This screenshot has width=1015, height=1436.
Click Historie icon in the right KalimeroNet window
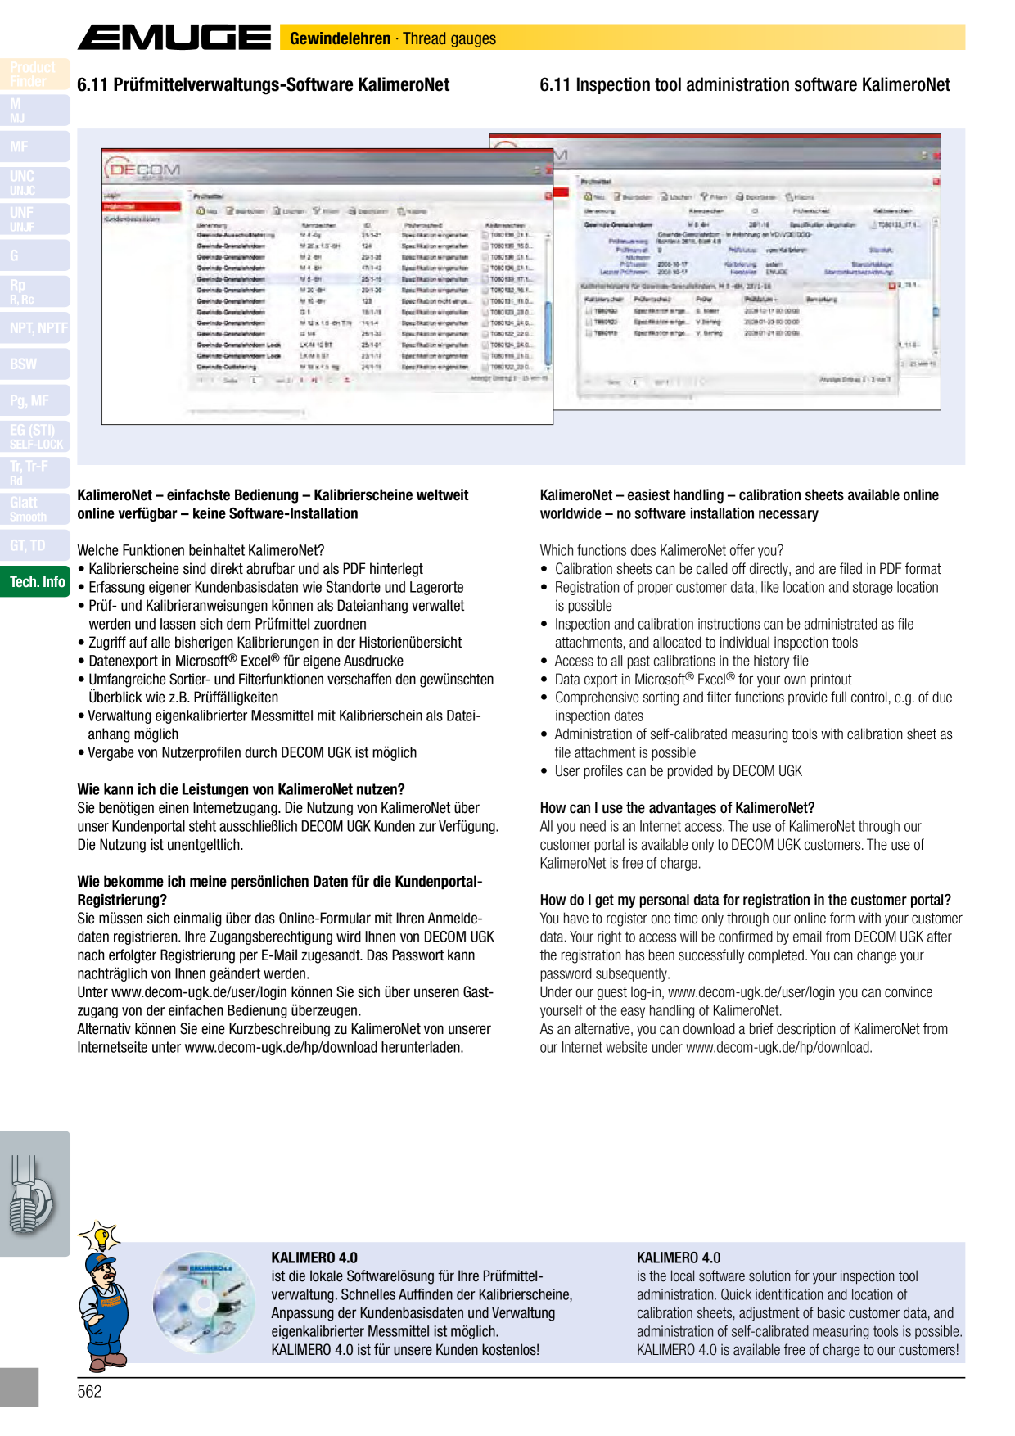[x=789, y=197]
